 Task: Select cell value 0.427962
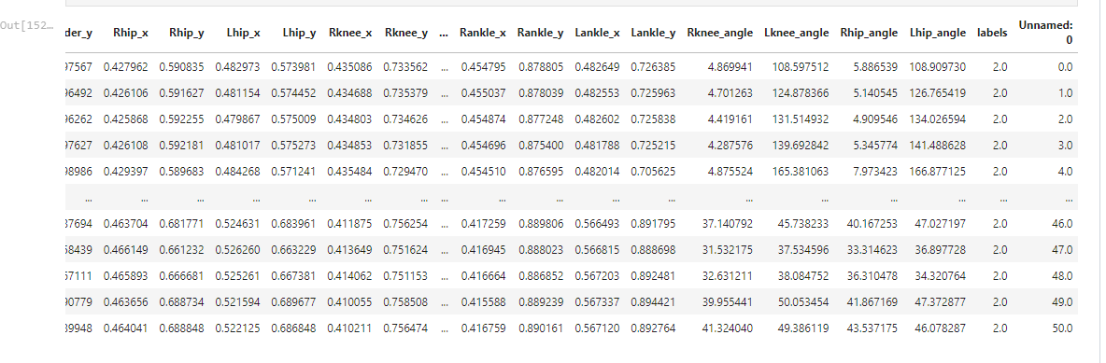click(x=125, y=67)
